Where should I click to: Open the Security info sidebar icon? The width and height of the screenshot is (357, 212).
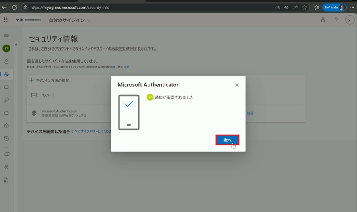pos(6,74)
